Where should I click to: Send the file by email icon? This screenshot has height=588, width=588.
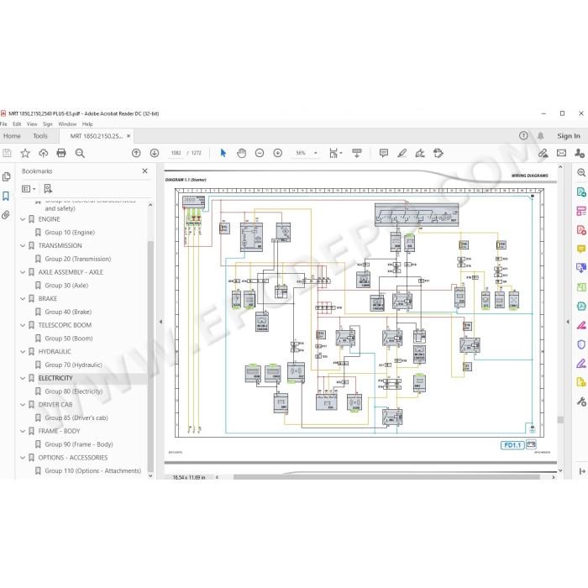pos(561,153)
